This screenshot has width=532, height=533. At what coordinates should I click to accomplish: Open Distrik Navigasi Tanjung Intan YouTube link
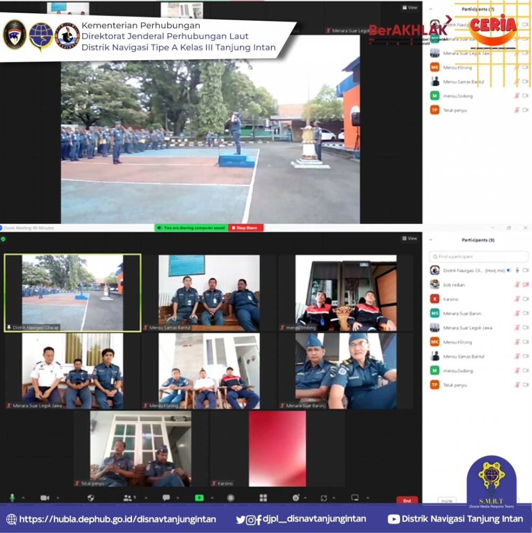[462, 519]
